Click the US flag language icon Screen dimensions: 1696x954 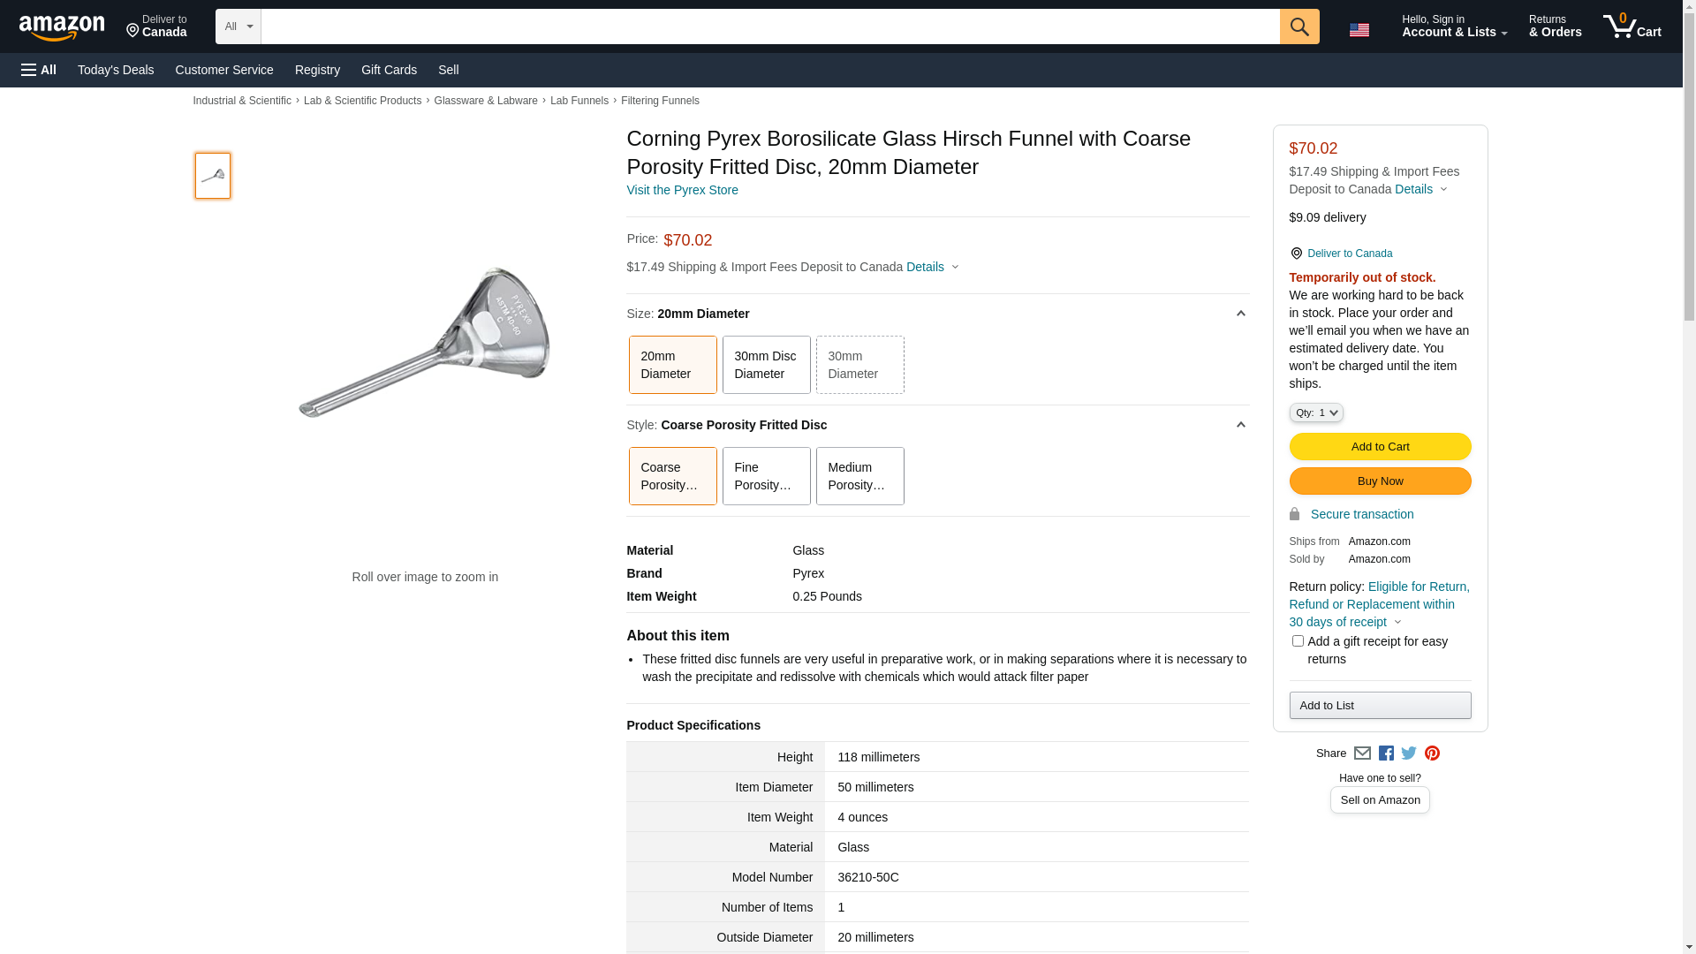[x=1359, y=30]
